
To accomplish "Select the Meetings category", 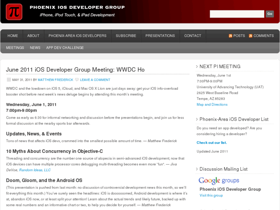I will pos(15,48).
